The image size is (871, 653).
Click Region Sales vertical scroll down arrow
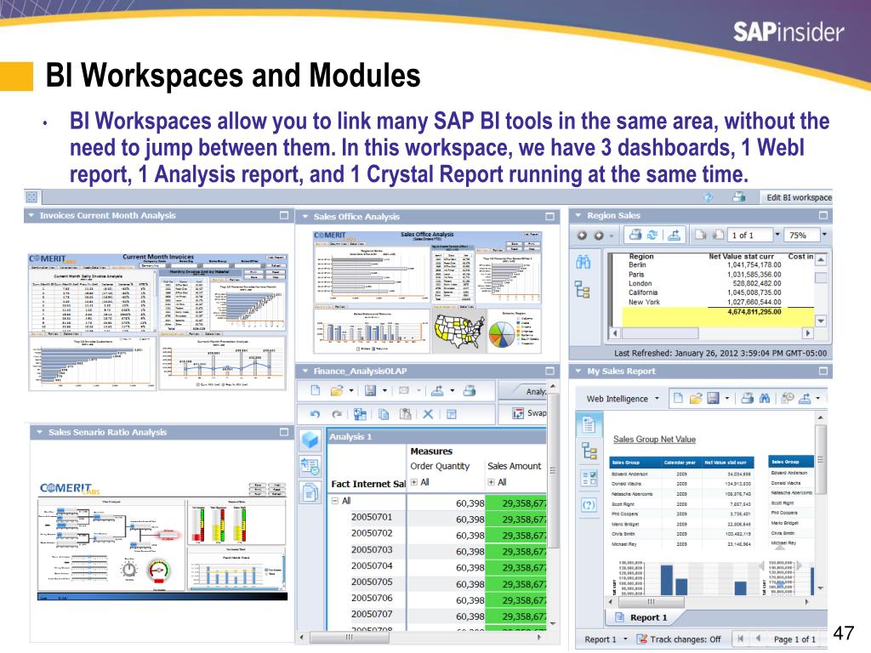pos(821,321)
